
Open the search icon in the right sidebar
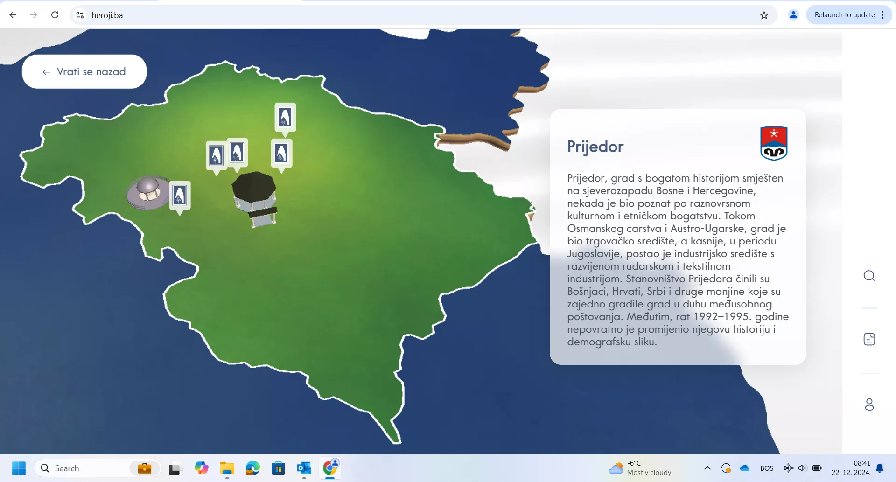[x=869, y=276]
